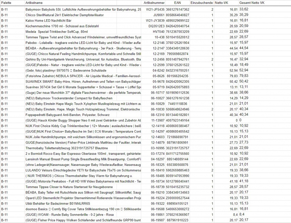Select article number "12-2456"
This screenshot has height=223, width=291.
tap(159, 60)
